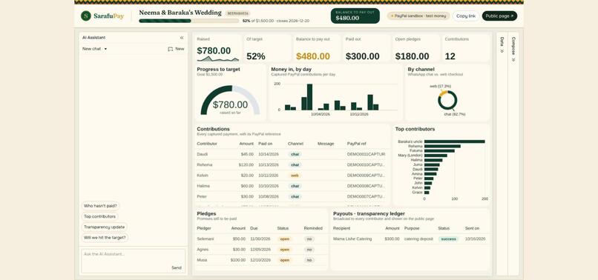Image resolution: width=598 pixels, height=280 pixels.
Task: Click the PayPal ref column header
Action: (357, 144)
